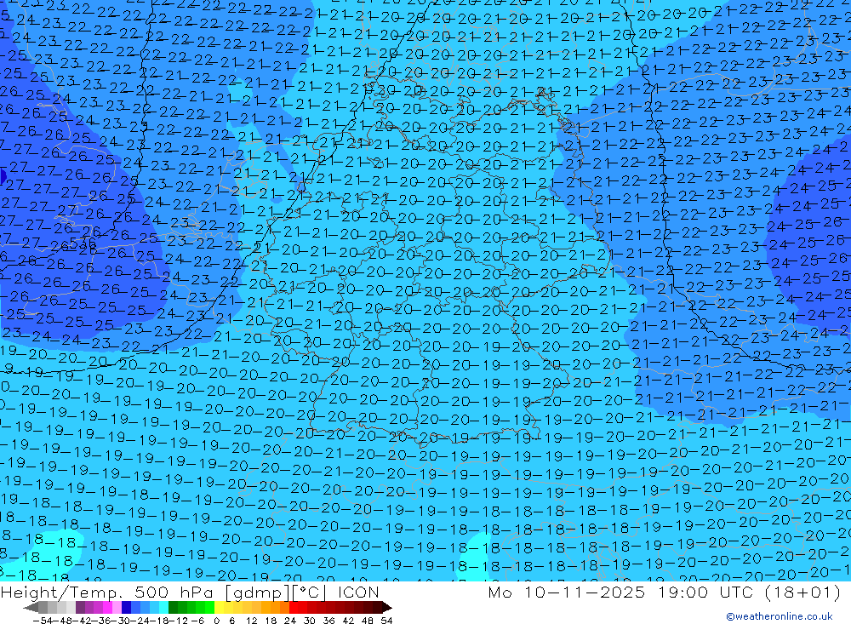Click the dark purple legend swatch above -42
This screenshot has height=624, width=851.
tap(80, 607)
